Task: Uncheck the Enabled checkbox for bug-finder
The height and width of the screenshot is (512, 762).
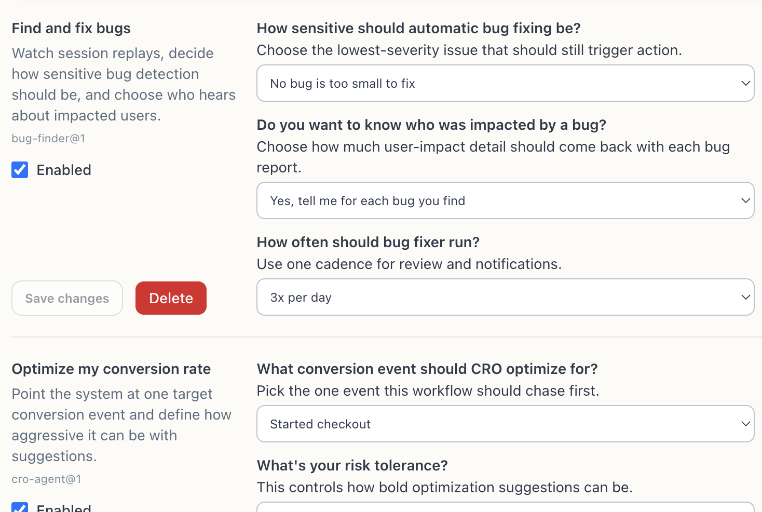Action: pyautogui.click(x=20, y=170)
